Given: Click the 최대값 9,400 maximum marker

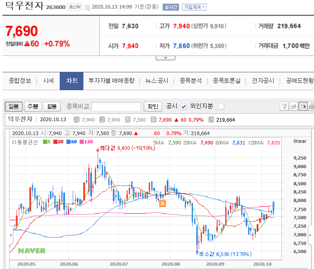Looking at the screenshot, I should 126,148.
